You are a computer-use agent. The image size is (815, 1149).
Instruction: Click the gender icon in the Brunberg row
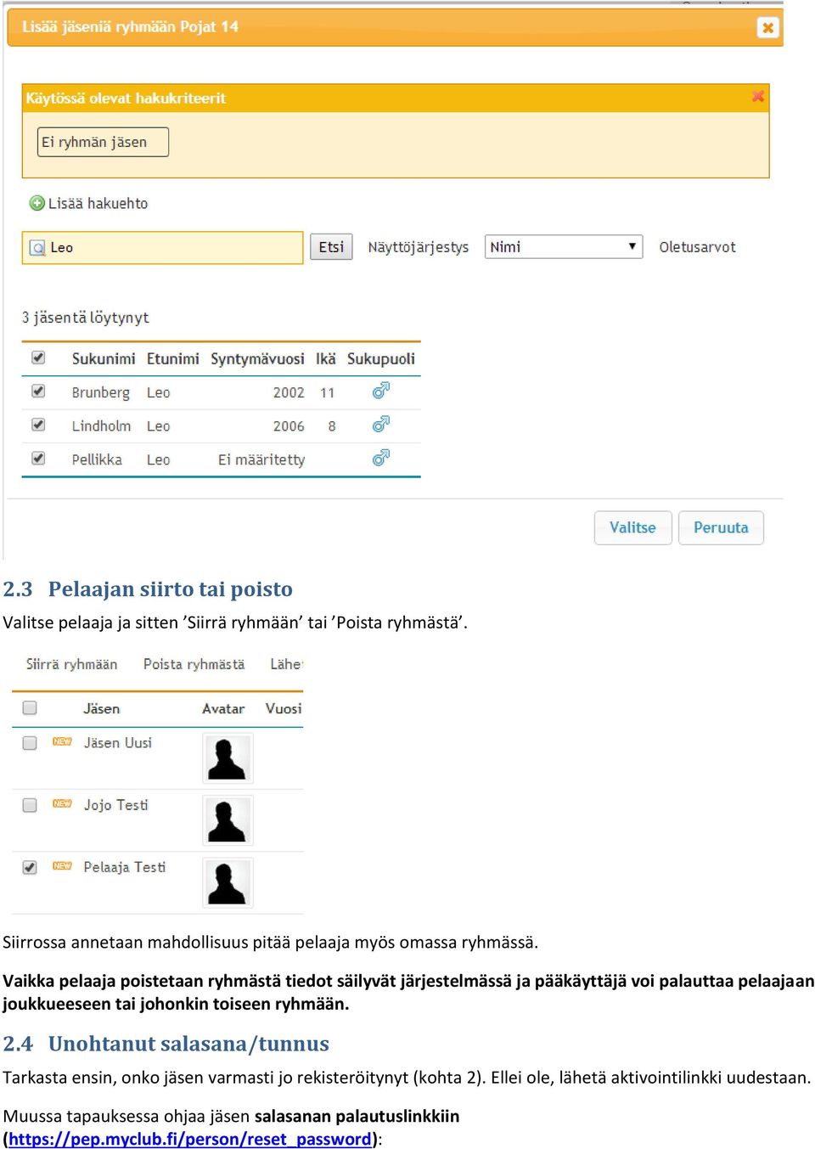pos(381,391)
